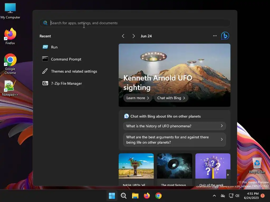Click the Chat with Bing button

click(171, 98)
